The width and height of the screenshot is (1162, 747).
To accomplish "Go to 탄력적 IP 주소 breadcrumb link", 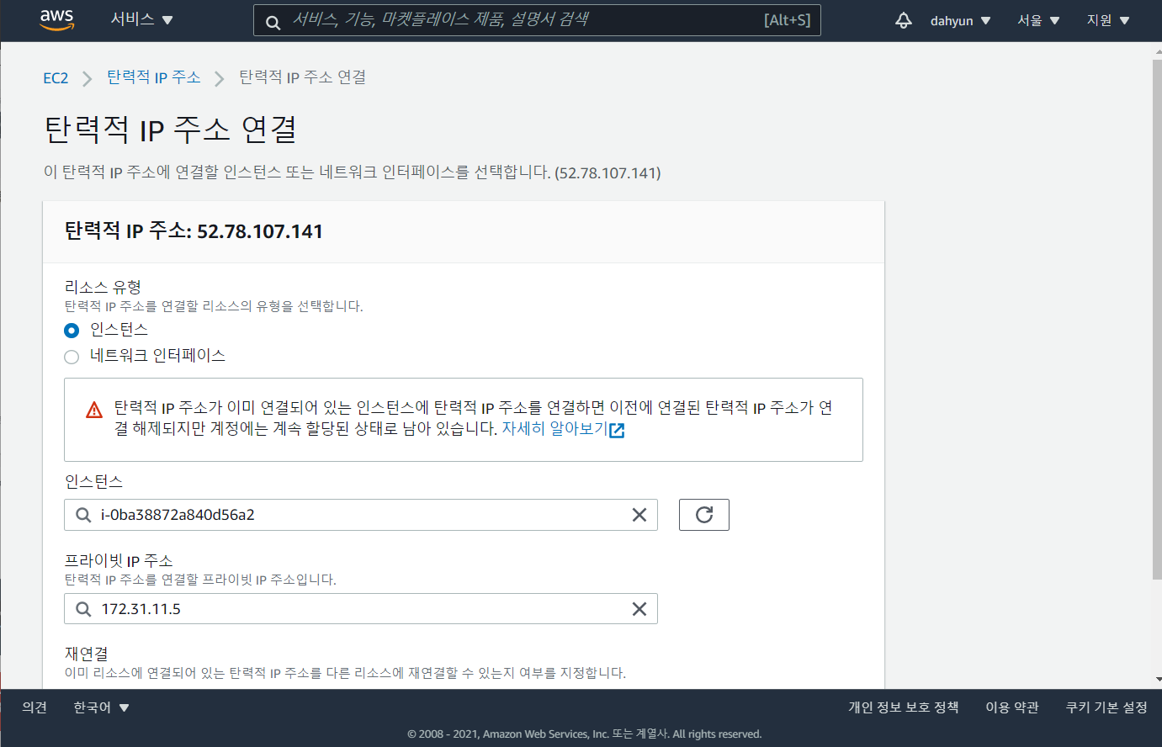I will tap(154, 77).
